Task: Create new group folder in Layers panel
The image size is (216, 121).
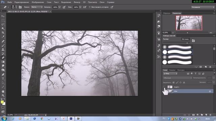Action: [x=202, y=115]
